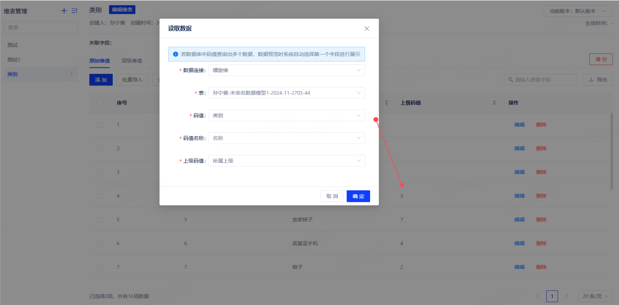
Task: Click the sort arrows on 上级码值 column
Action: click(494, 103)
